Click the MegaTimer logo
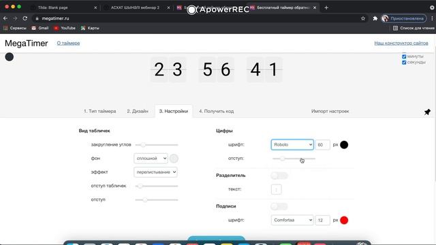Viewport: 436px width, 245px height. tap(27, 44)
